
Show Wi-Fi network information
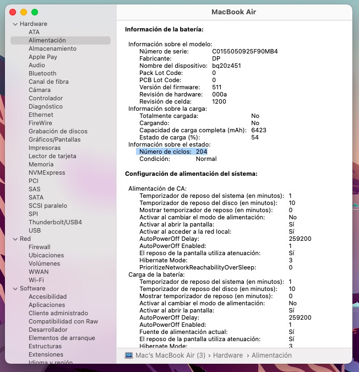[36, 280]
